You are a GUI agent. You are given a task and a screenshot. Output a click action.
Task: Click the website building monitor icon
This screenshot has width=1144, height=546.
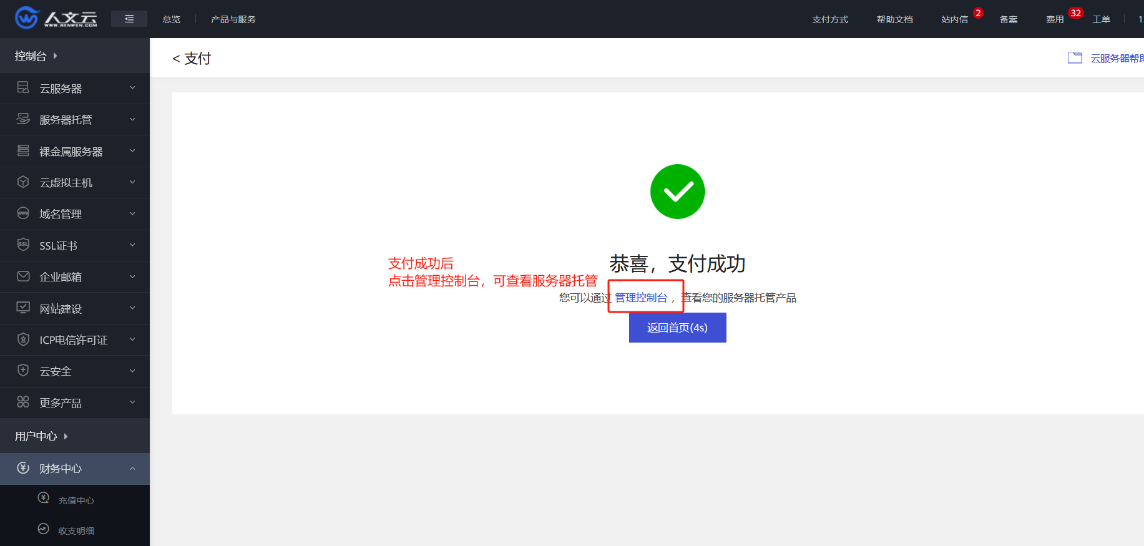(x=23, y=307)
